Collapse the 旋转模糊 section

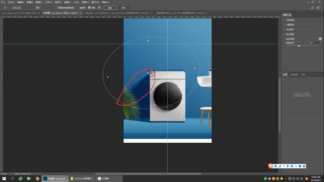pyautogui.click(x=284, y=39)
